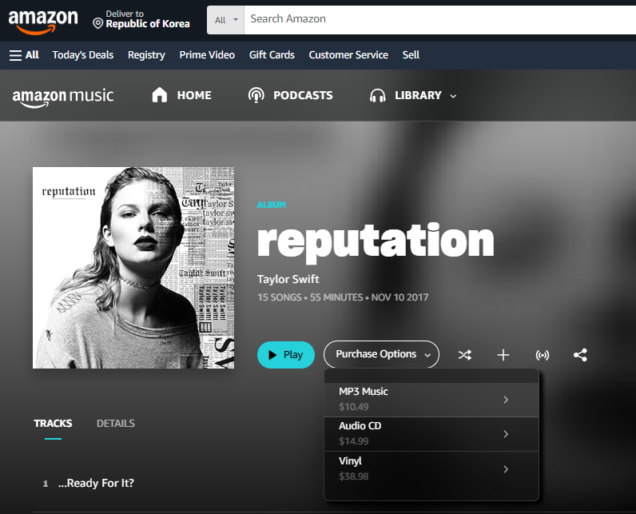Open Vinyl purchase option arrow
This screenshot has width=636, height=514.
pyautogui.click(x=506, y=469)
